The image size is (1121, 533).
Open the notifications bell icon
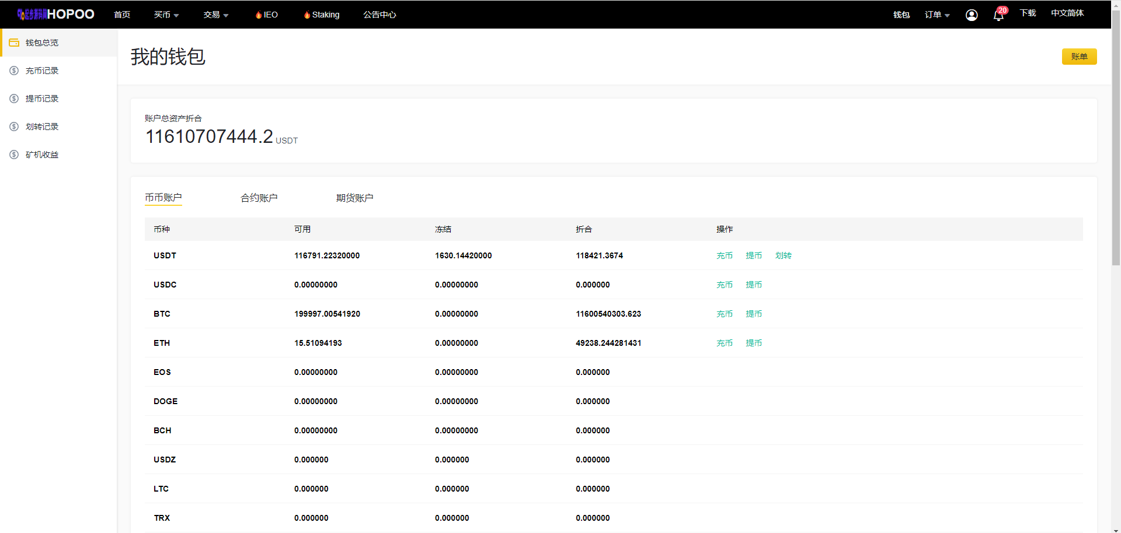[998, 15]
